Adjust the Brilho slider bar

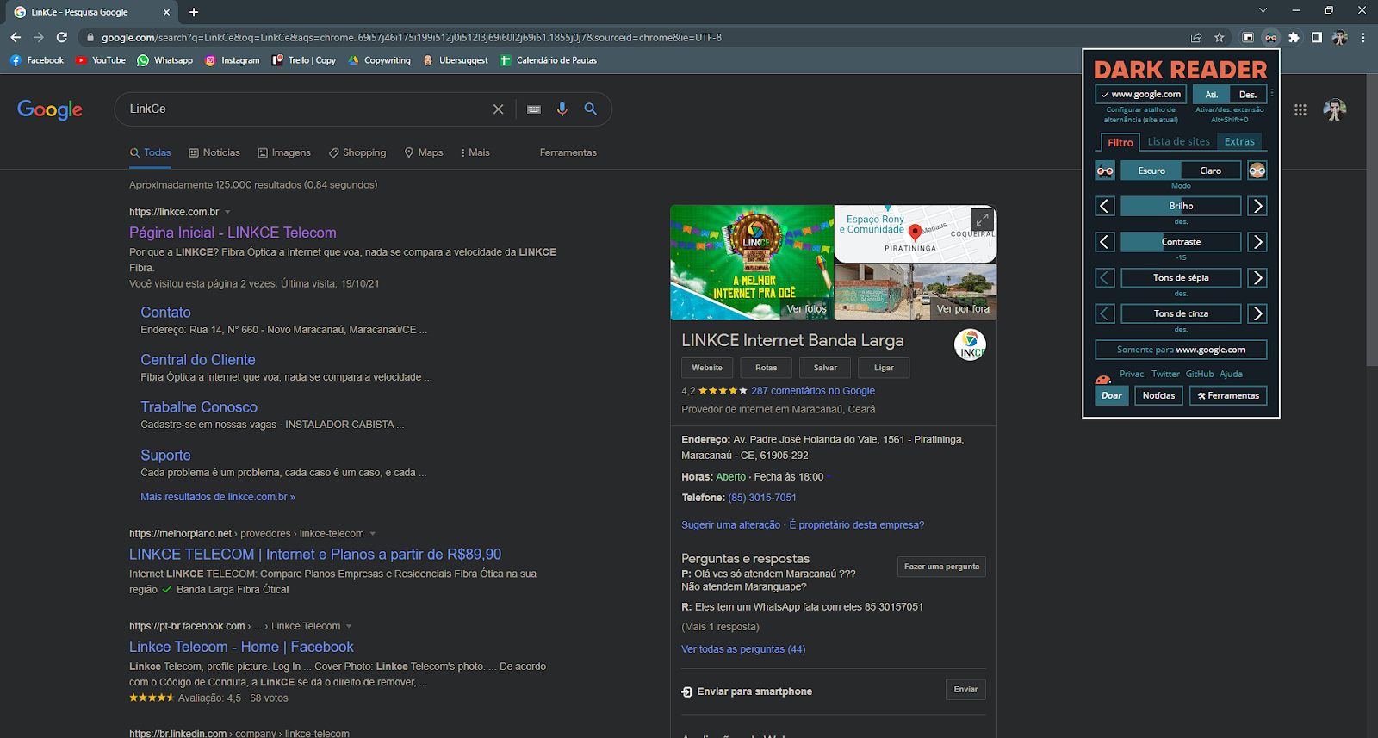tap(1181, 206)
